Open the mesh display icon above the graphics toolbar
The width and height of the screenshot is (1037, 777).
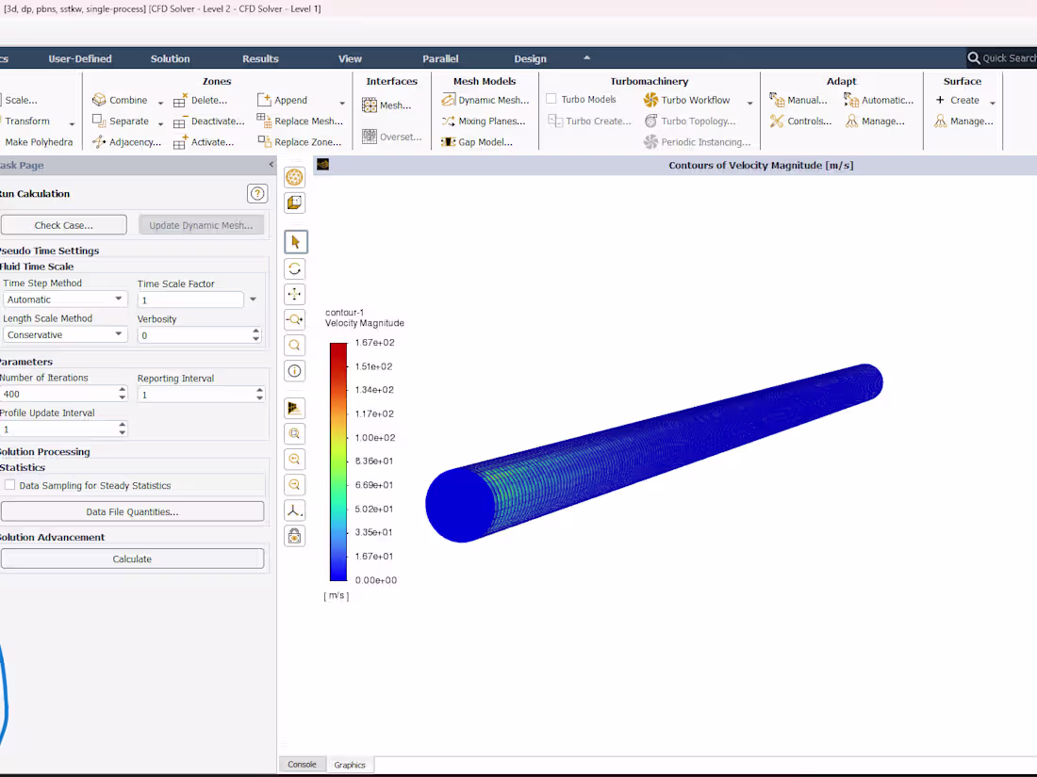pyautogui.click(x=294, y=177)
